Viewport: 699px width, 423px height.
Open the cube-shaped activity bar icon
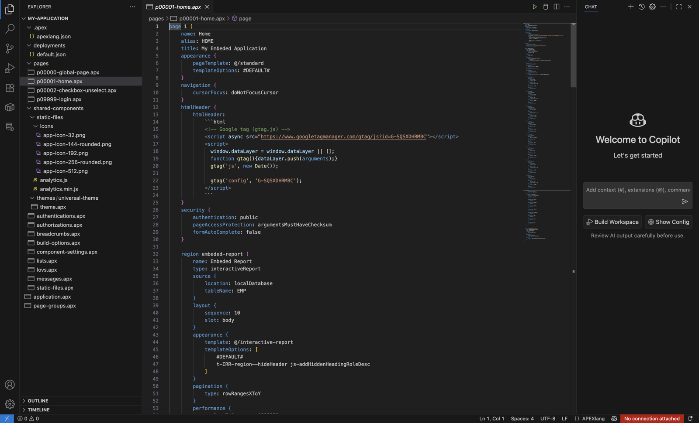10,107
